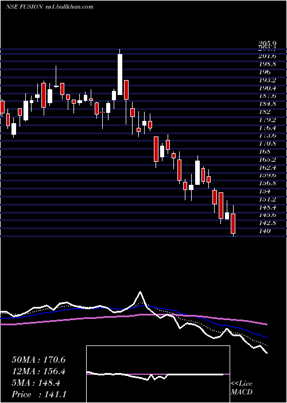Click the 162.4 price axis label

pyautogui.click(x=267, y=168)
